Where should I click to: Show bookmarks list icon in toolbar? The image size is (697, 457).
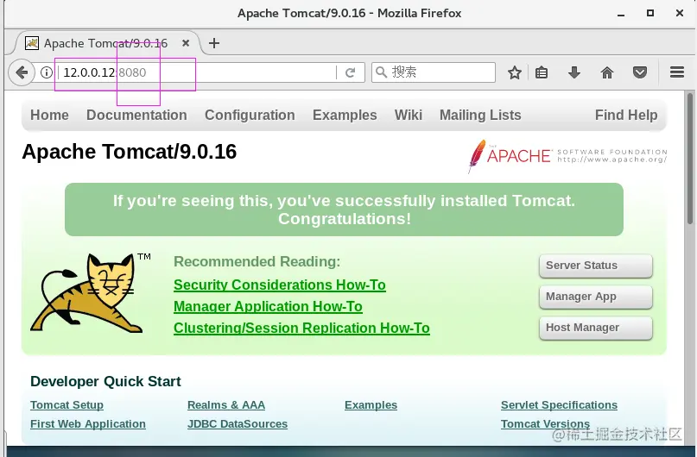click(x=541, y=72)
